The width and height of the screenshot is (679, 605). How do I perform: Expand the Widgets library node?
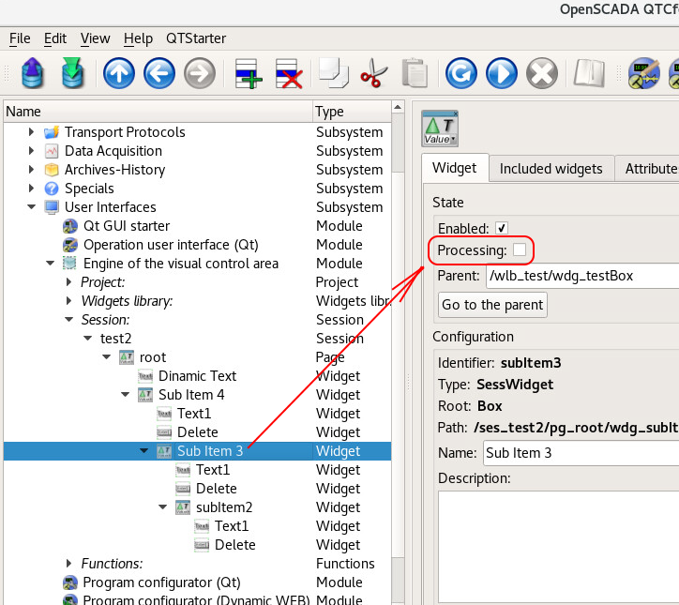69,301
